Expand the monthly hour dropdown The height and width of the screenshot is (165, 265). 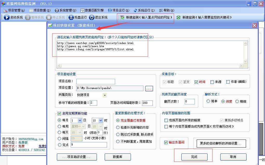point(101,120)
